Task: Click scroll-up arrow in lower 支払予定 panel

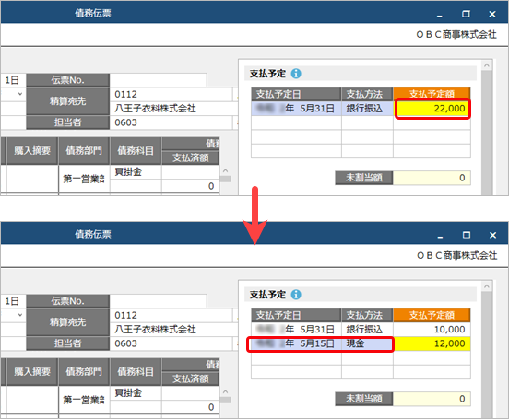Action: point(487,286)
